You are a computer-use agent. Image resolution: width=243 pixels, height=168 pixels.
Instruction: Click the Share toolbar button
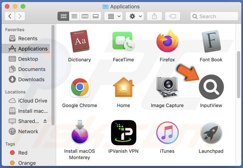tap(154, 16)
